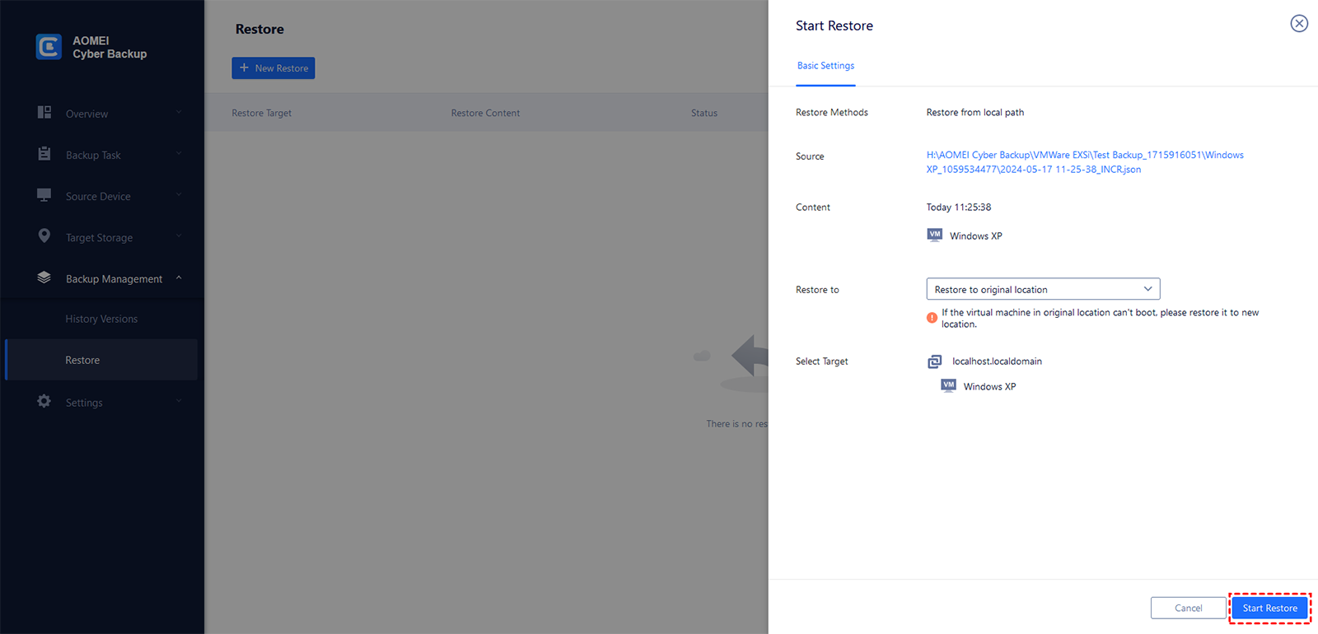Collapse the Backup Management menu chevron
The width and height of the screenshot is (1318, 634).
click(x=179, y=278)
